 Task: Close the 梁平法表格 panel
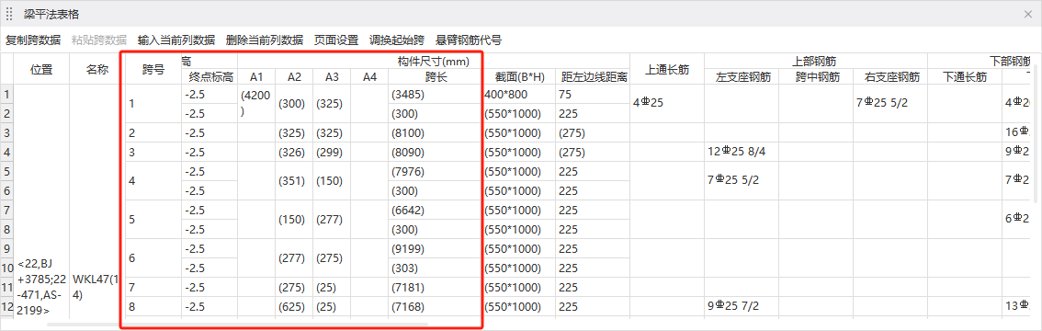pyautogui.click(x=1028, y=14)
